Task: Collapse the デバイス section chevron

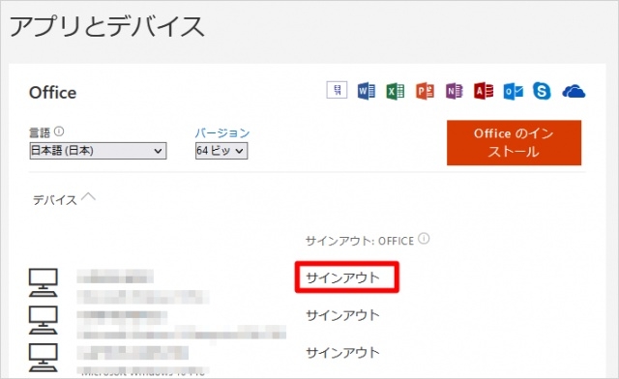Action: pyautogui.click(x=88, y=196)
